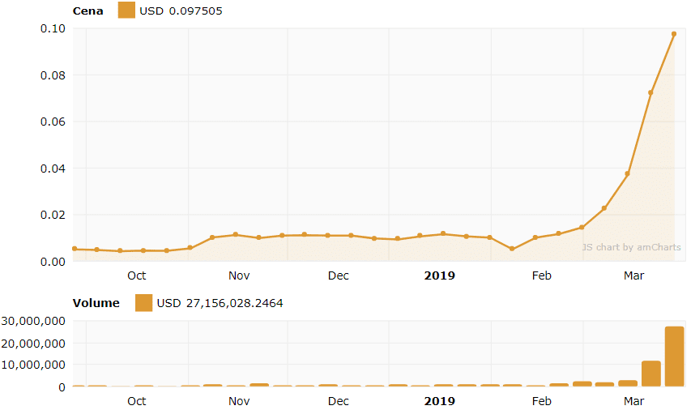Image resolution: width=691 pixels, height=410 pixels.
Task: Click the 0.10 value on price axis
Action: [x=52, y=28]
